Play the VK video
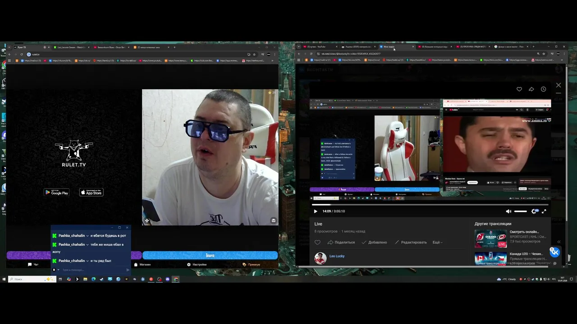 pos(316,211)
